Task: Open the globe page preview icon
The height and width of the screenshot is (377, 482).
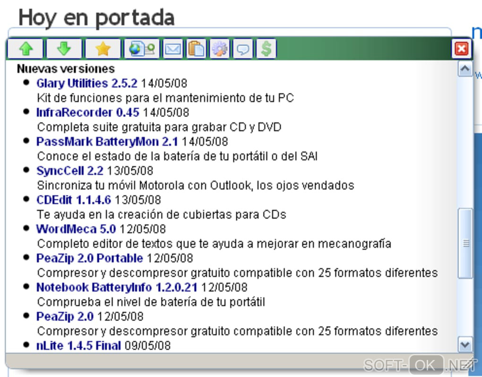Action: pos(142,49)
